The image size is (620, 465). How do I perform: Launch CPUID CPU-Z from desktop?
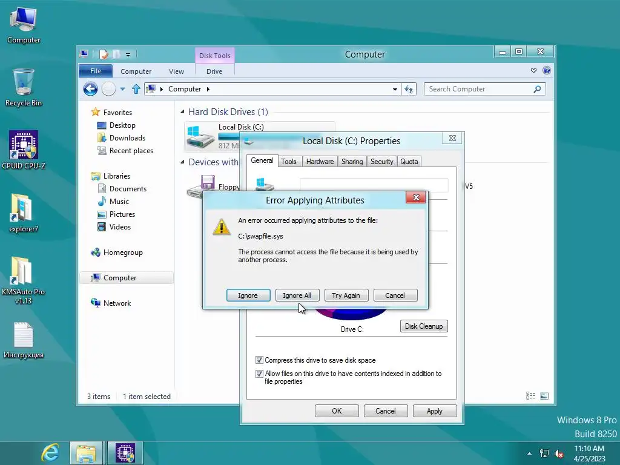tap(24, 150)
